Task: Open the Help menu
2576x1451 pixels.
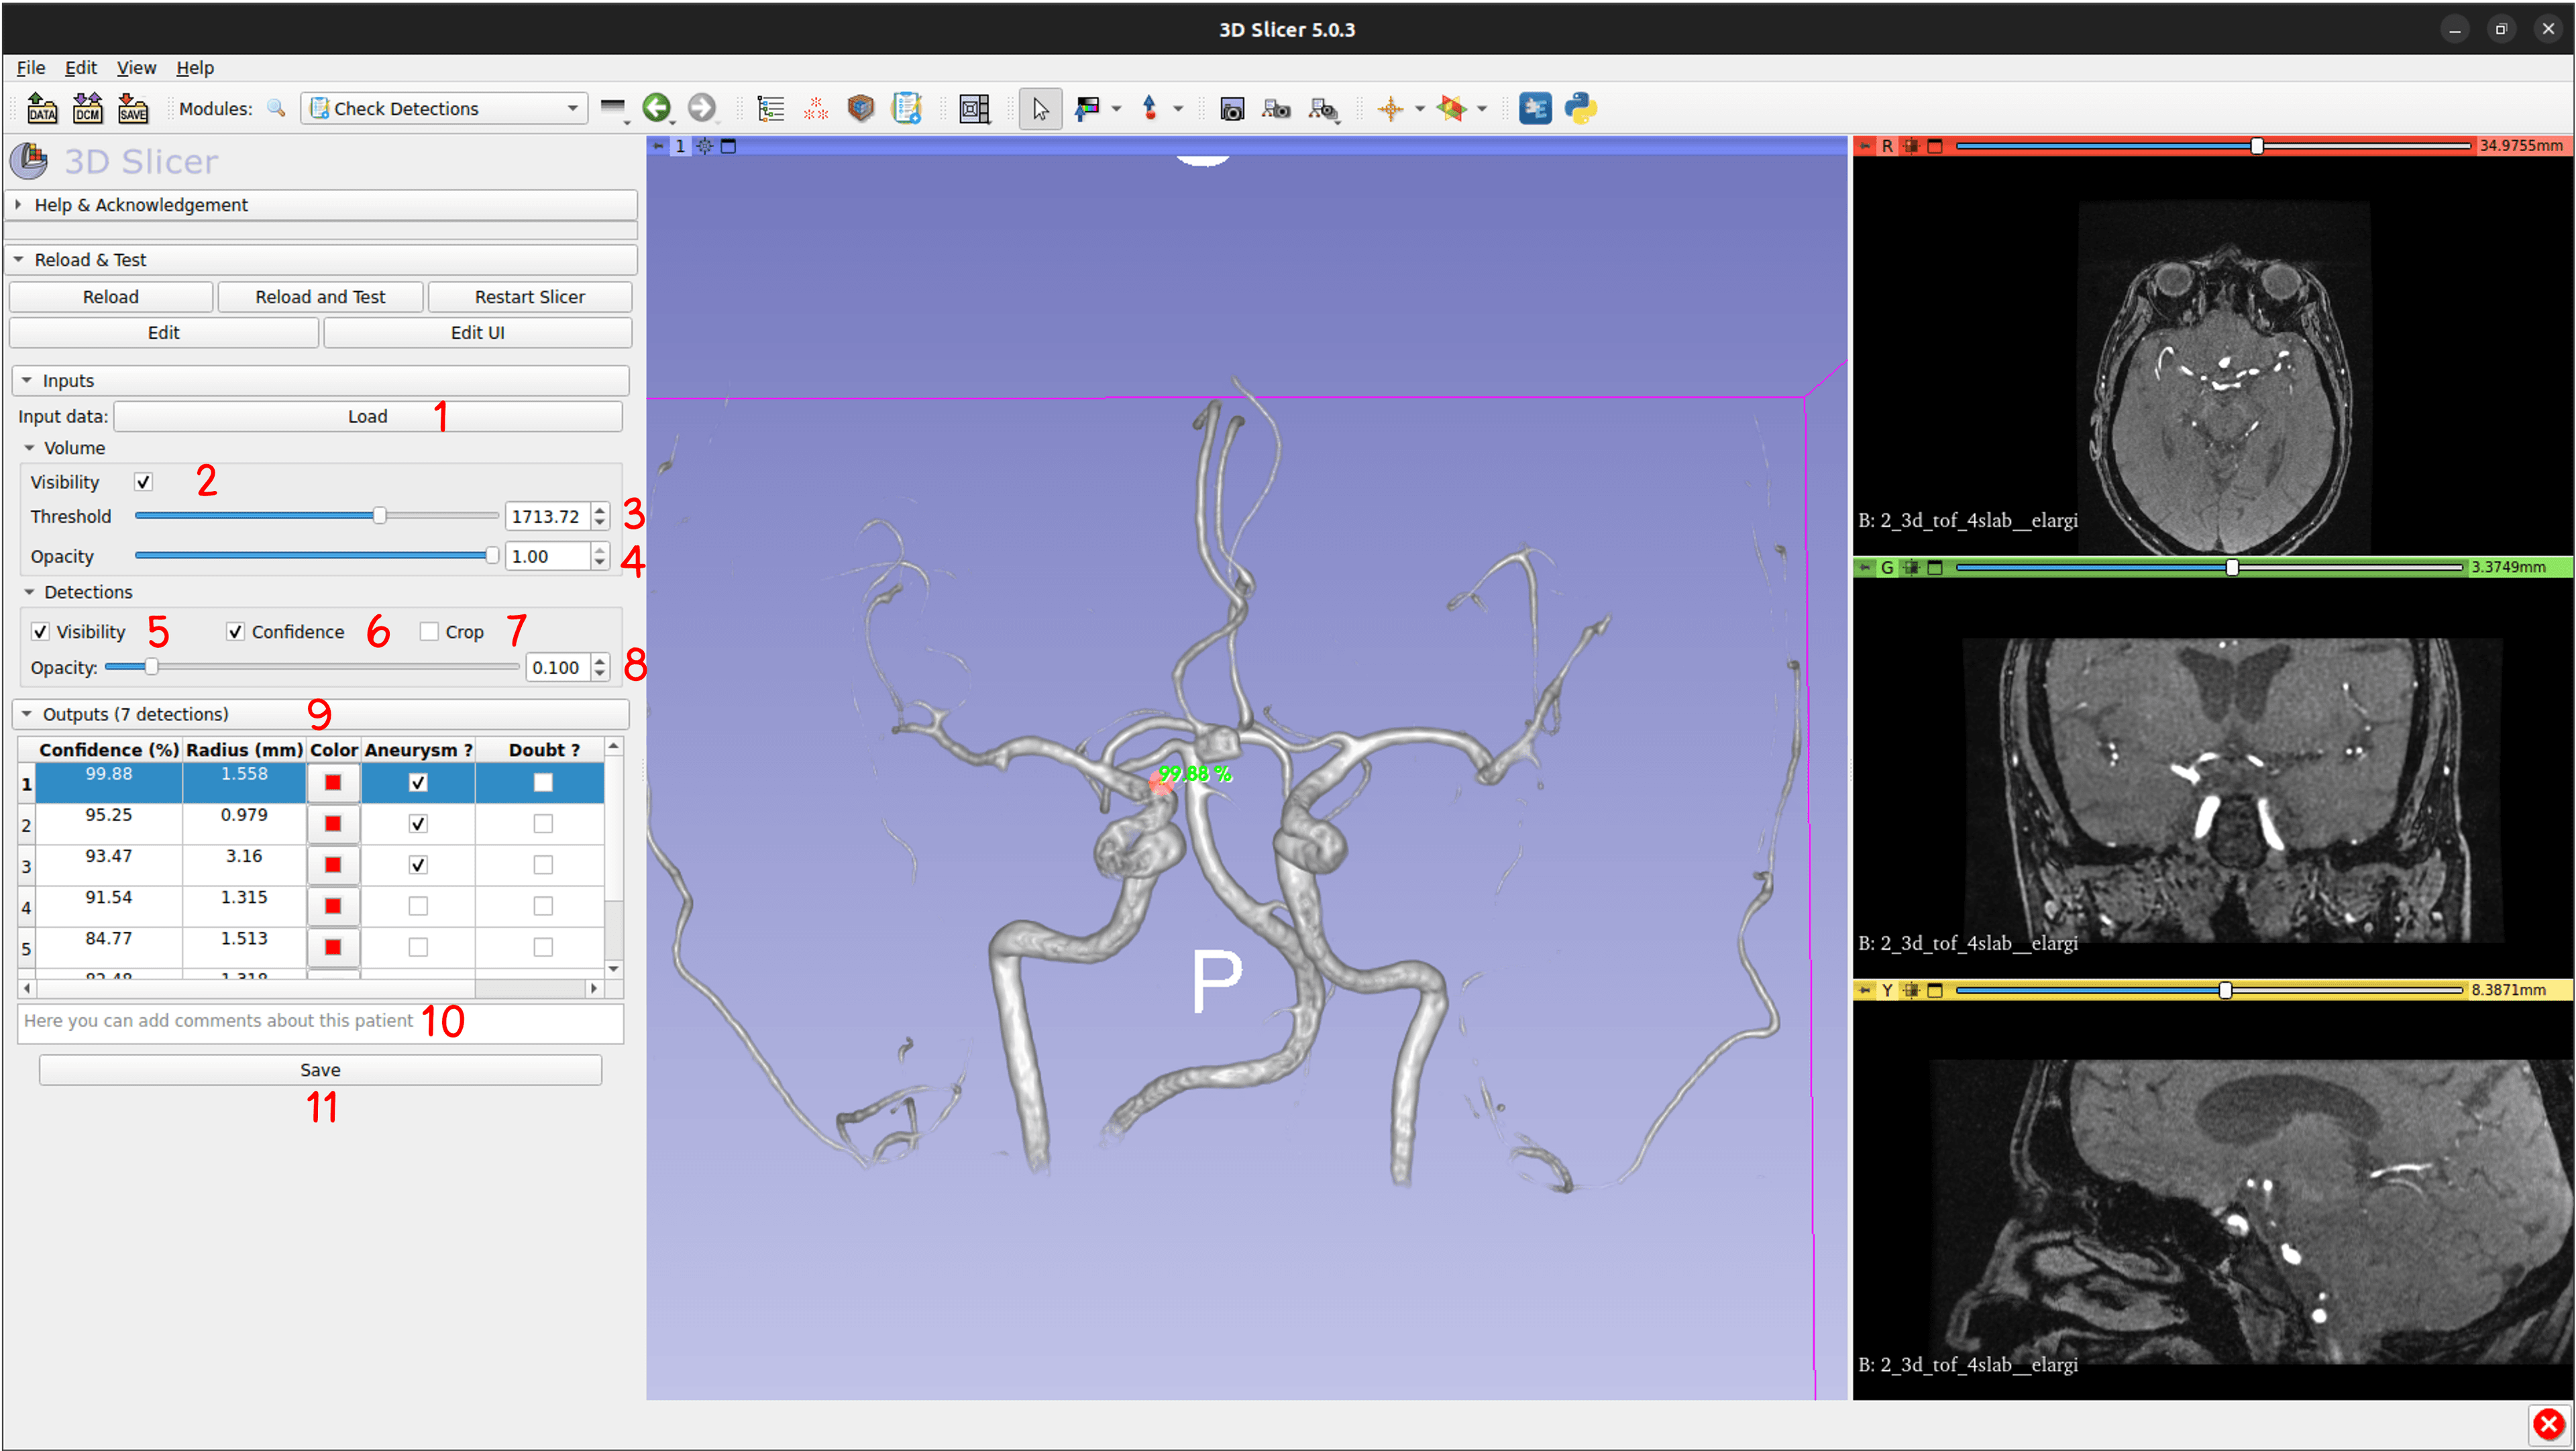Action: [x=195, y=67]
